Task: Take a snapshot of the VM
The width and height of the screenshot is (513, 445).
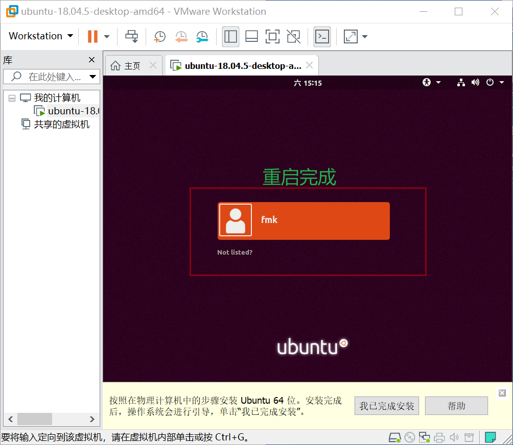Action: (159, 36)
